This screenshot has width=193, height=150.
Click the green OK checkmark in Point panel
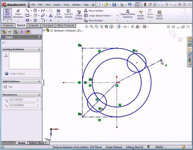coord(4,42)
